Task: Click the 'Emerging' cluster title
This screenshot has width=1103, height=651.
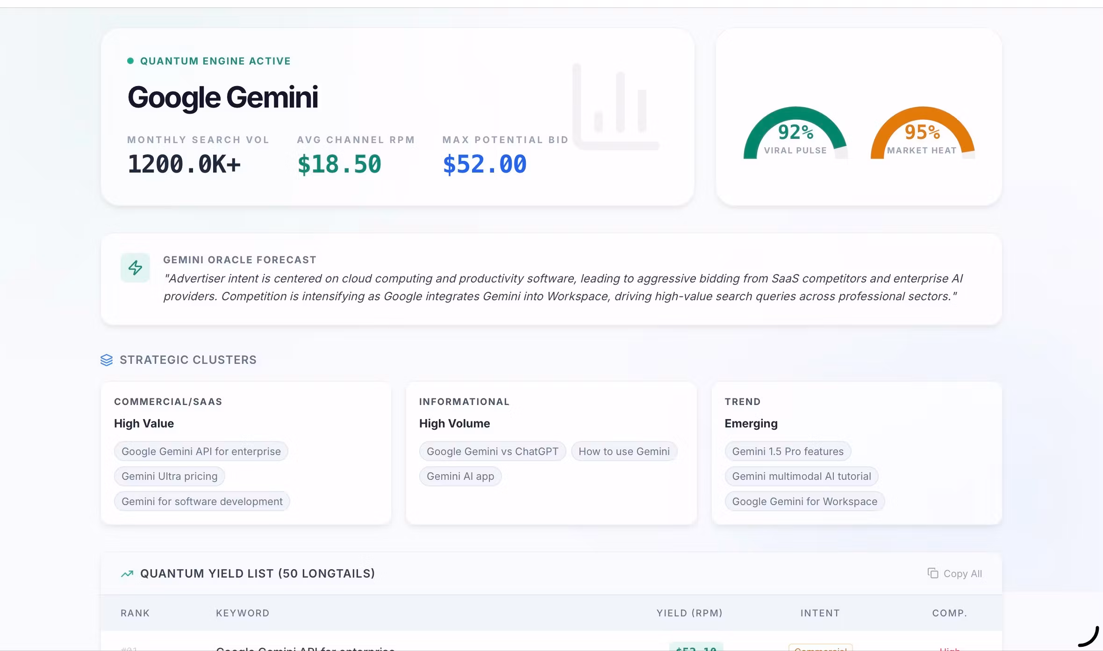Action: pos(751,423)
